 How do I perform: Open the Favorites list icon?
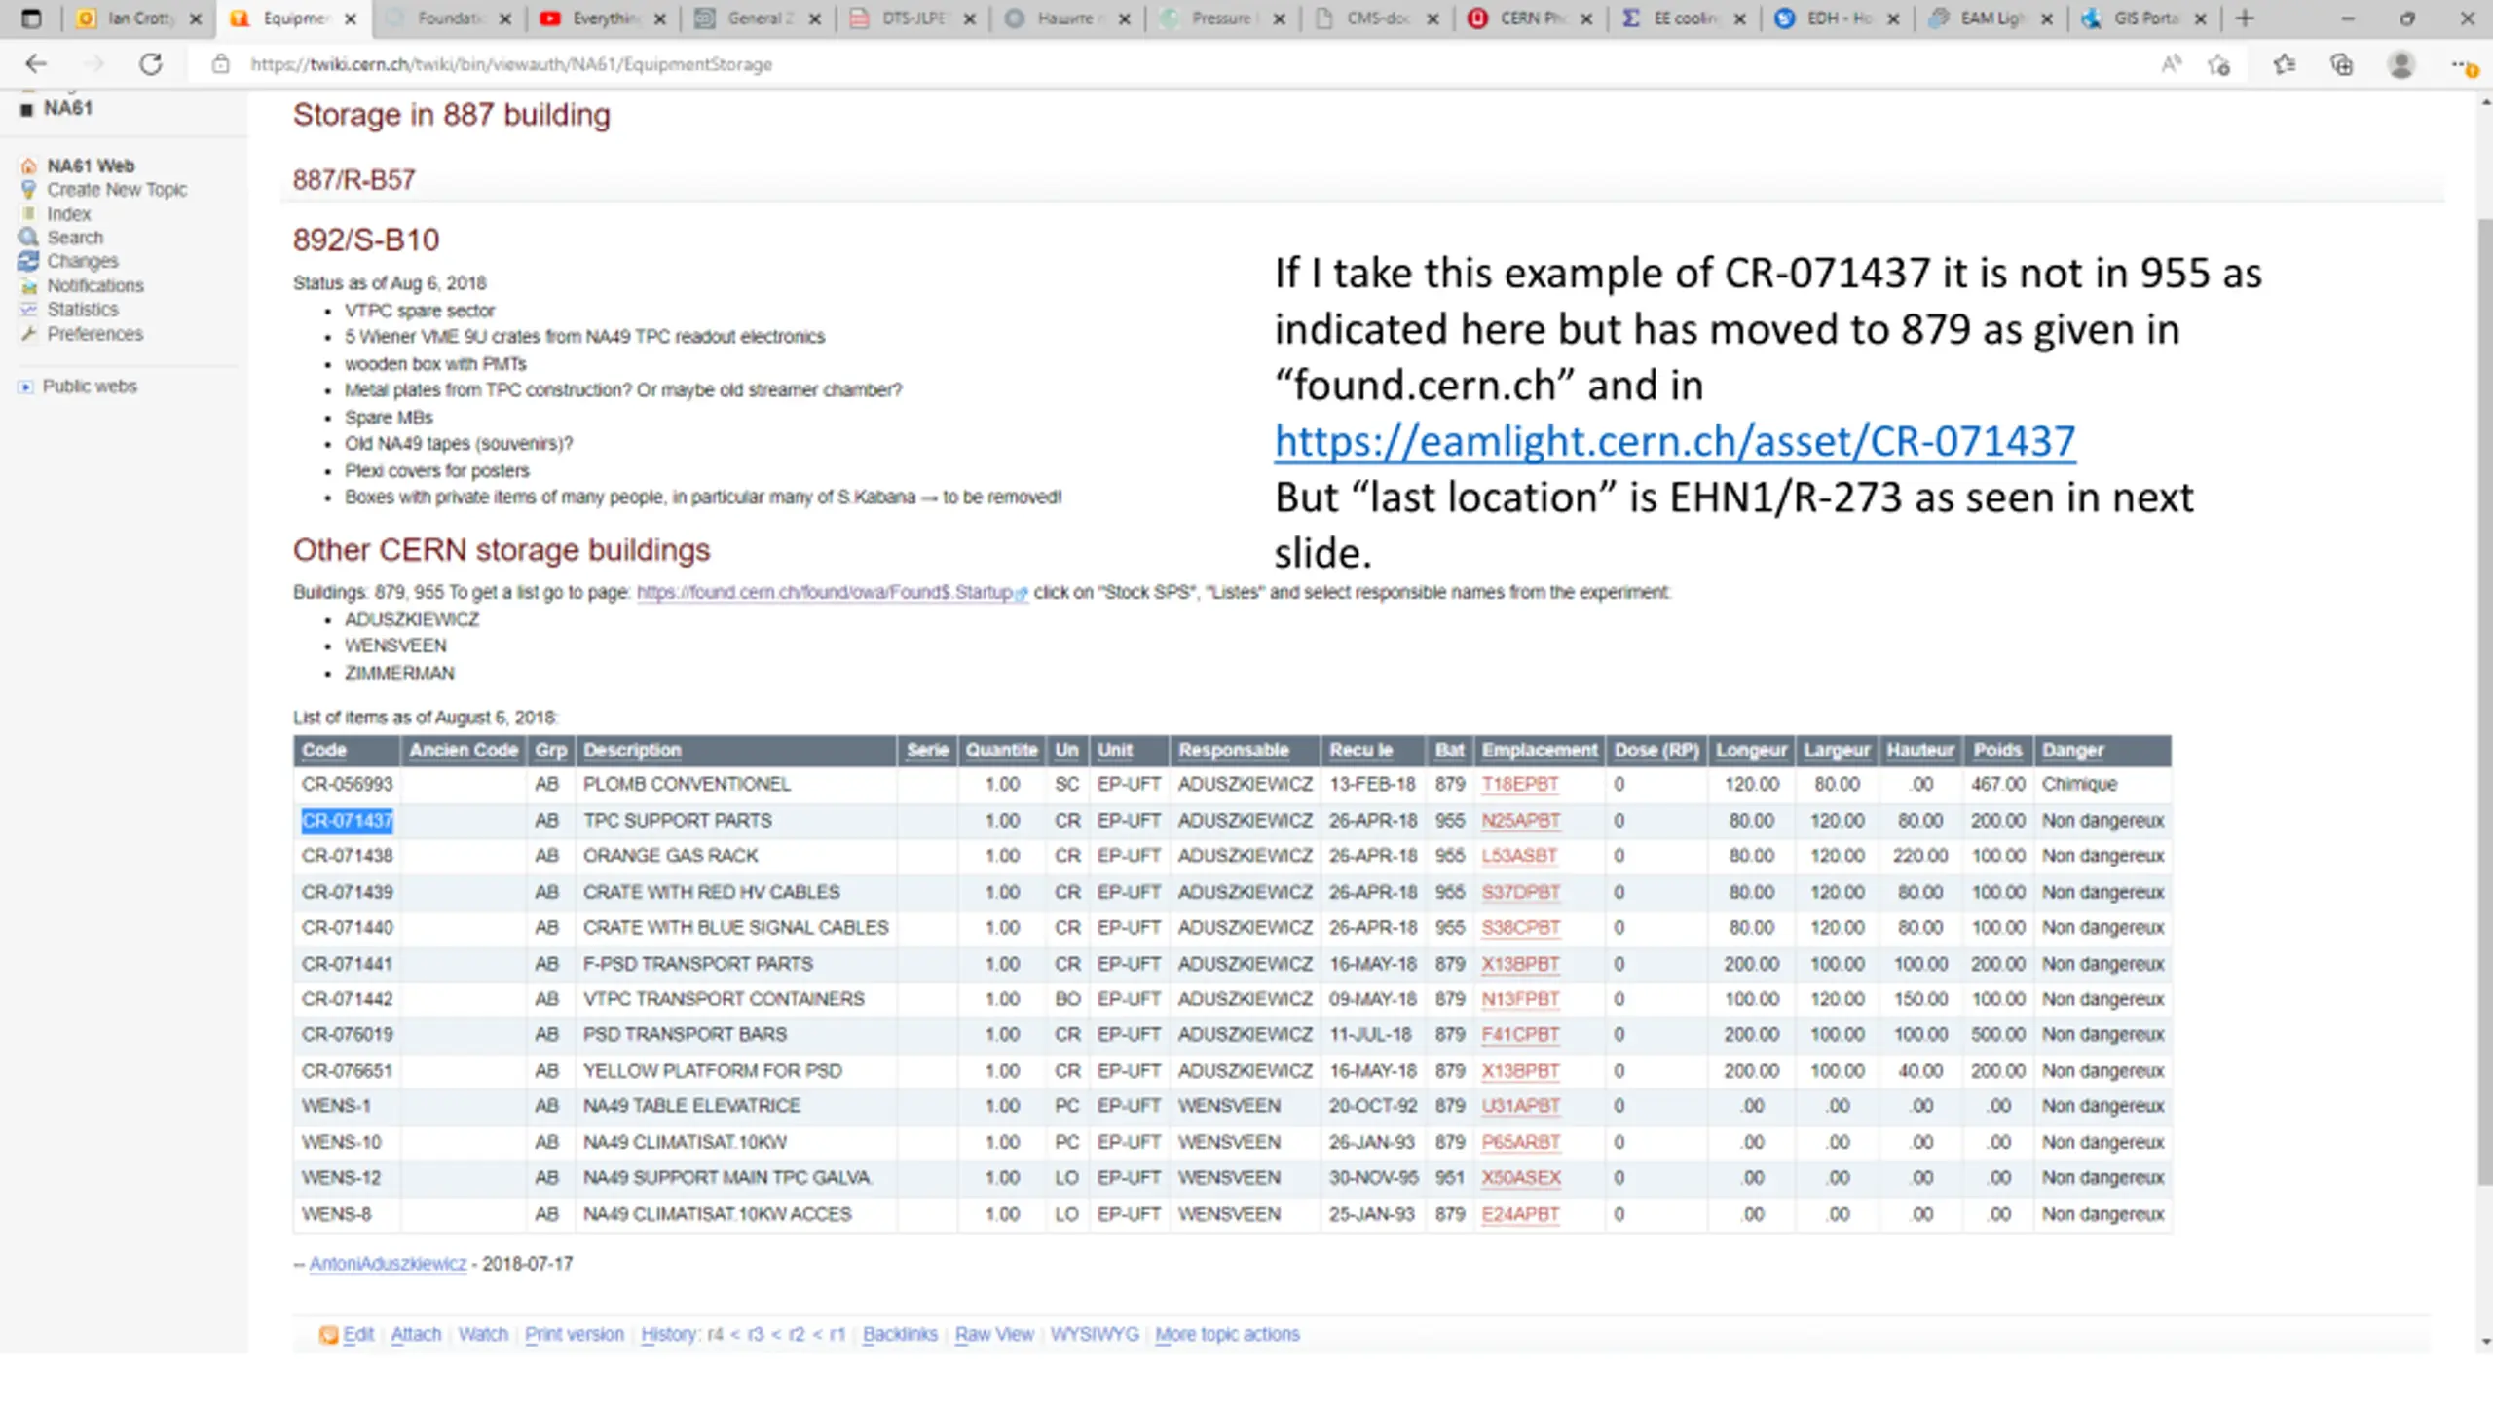pyautogui.click(x=2285, y=64)
